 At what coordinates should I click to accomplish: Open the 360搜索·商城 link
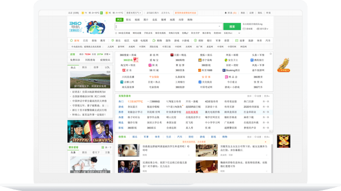point(128,55)
